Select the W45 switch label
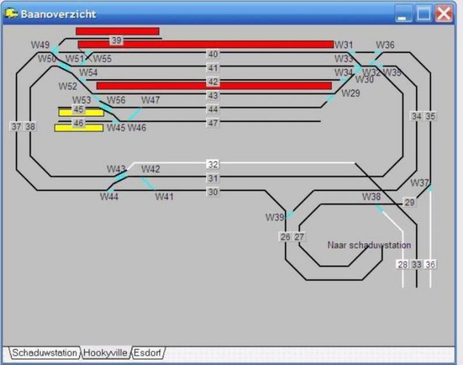 pos(116,127)
